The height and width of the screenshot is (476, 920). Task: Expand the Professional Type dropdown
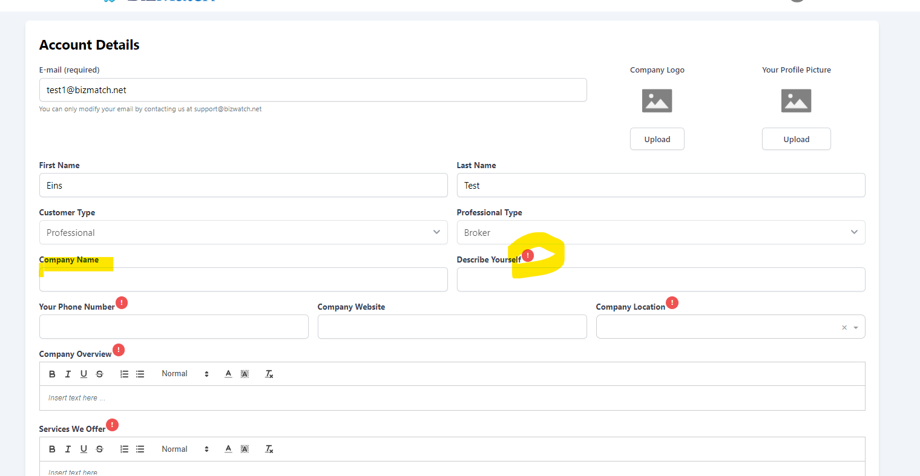(x=660, y=232)
